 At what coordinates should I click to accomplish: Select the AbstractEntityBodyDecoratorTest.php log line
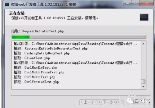point(51,48)
